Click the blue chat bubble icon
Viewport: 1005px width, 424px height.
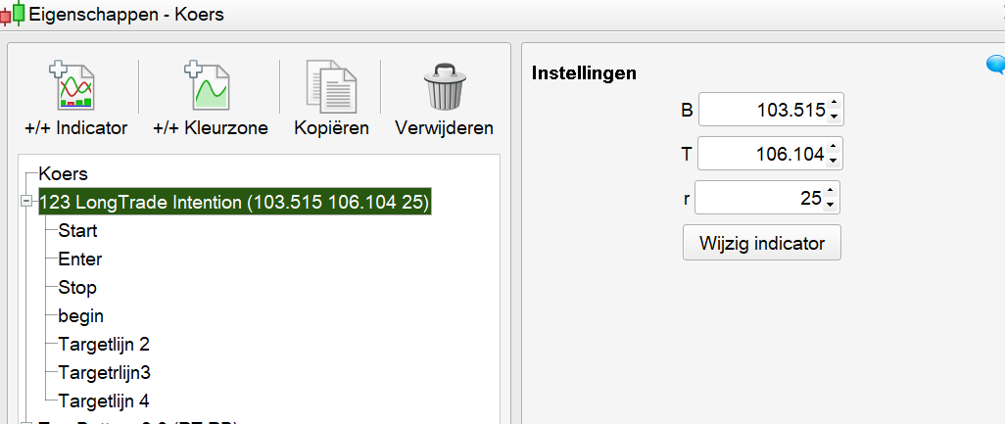(995, 66)
